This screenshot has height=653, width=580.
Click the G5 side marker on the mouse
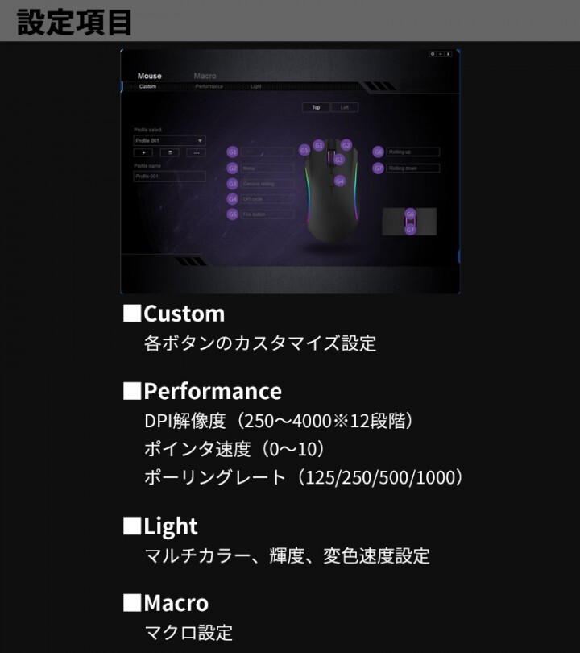(304, 150)
